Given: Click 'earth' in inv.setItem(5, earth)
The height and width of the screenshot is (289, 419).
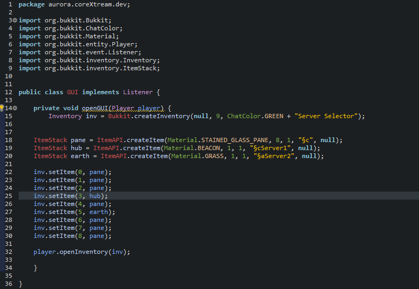Looking at the screenshot, I should 98,212.
